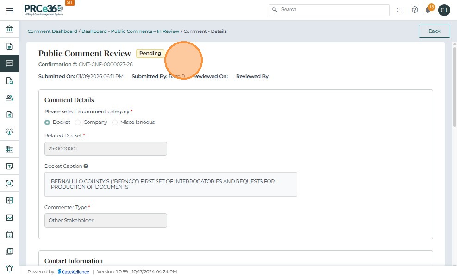Click the CaseXellence link in footer
The image size is (457, 277).
click(74, 272)
